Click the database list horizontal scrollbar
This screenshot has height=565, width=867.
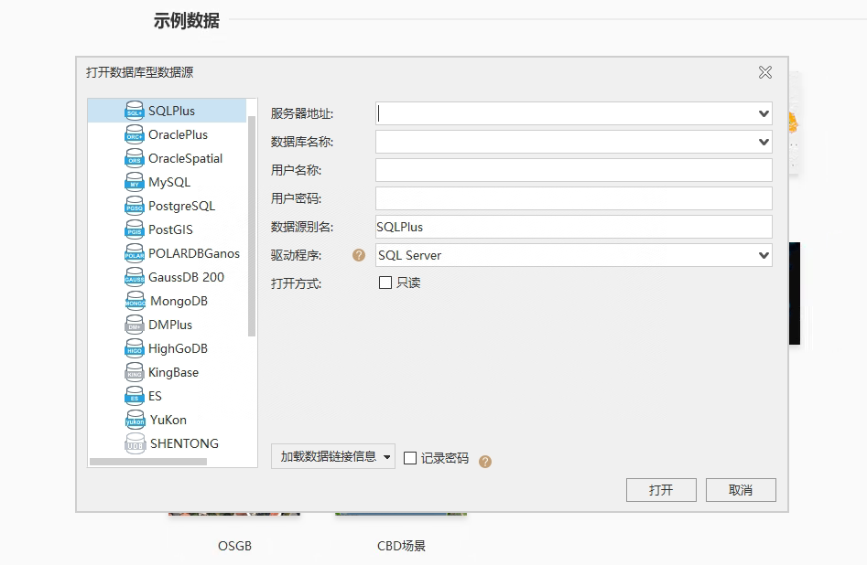pos(148,462)
